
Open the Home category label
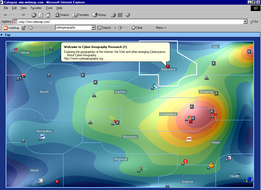point(25,52)
